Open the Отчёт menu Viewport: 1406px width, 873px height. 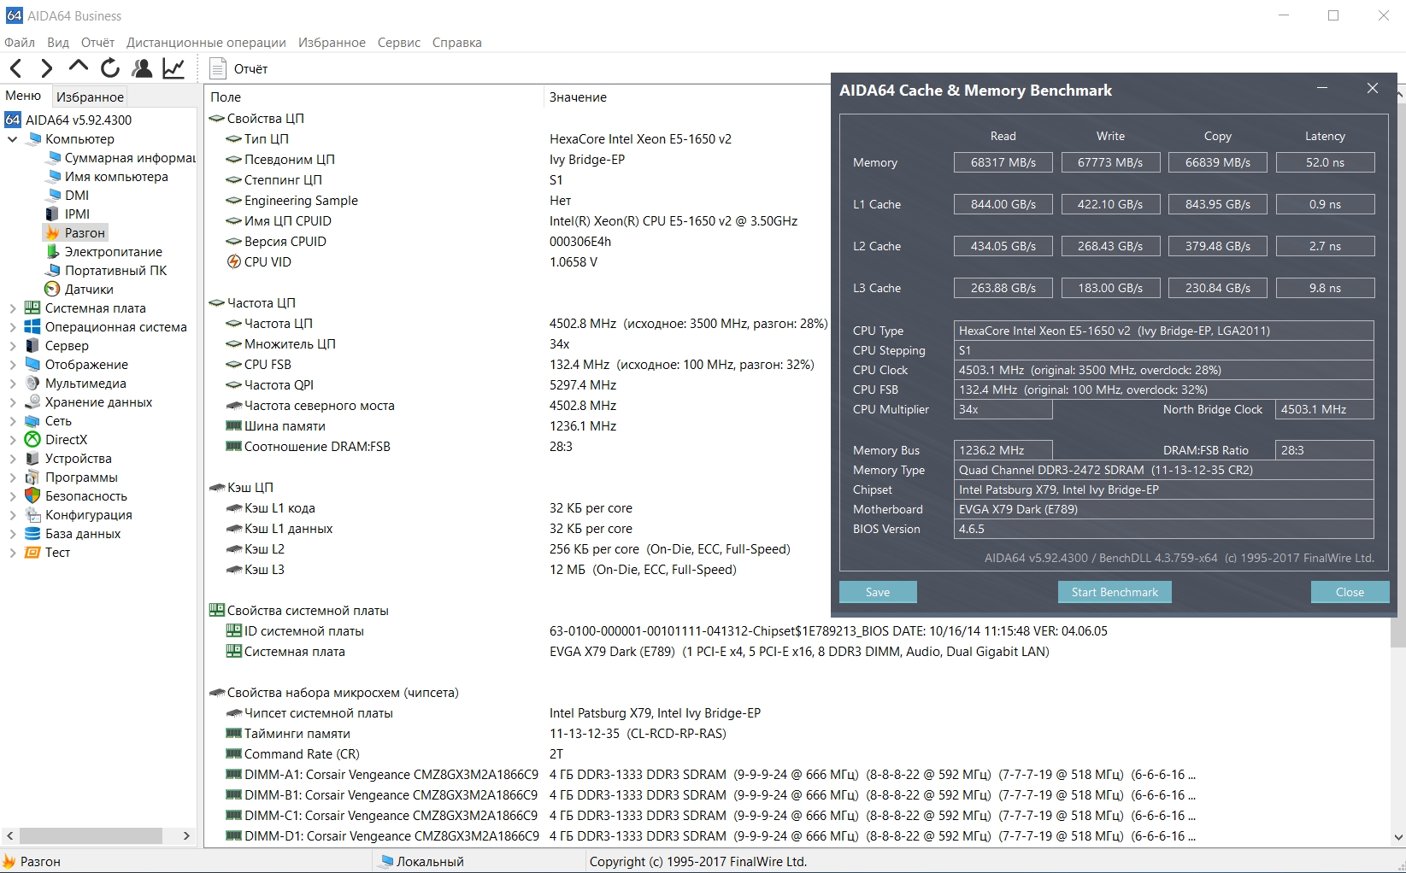97,42
